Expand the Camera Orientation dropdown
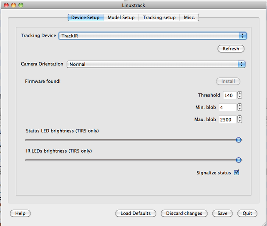The width and height of the screenshot is (267, 226). (156, 64)
